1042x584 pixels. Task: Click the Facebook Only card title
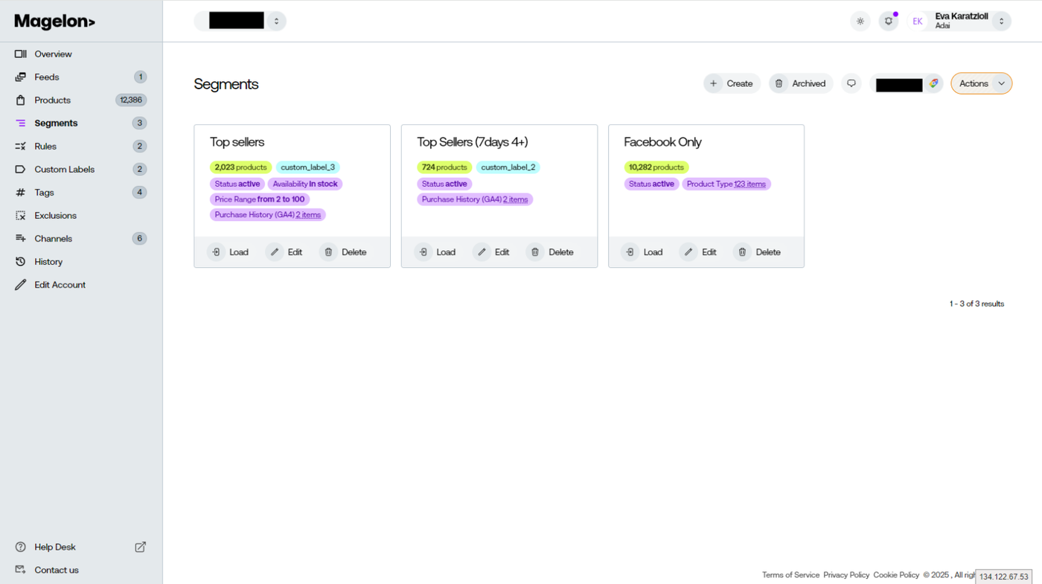[x=662, y=142]
